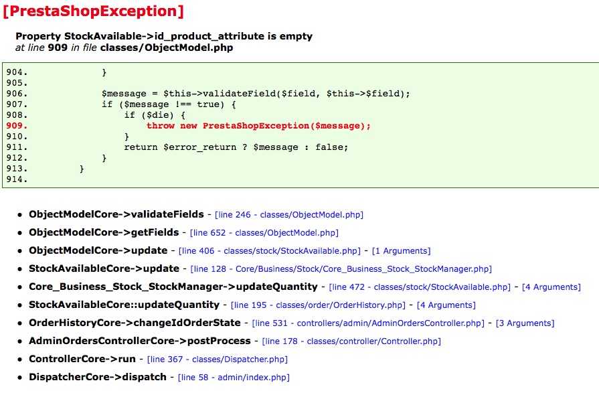Click the ObjectModelCore->getFields trace entry

click(104, 232)
